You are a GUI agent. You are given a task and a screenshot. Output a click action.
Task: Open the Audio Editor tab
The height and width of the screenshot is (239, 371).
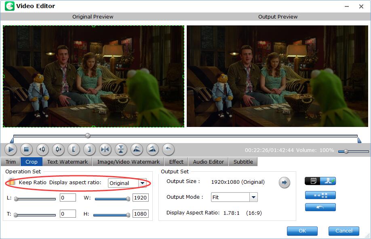[208, 162]
